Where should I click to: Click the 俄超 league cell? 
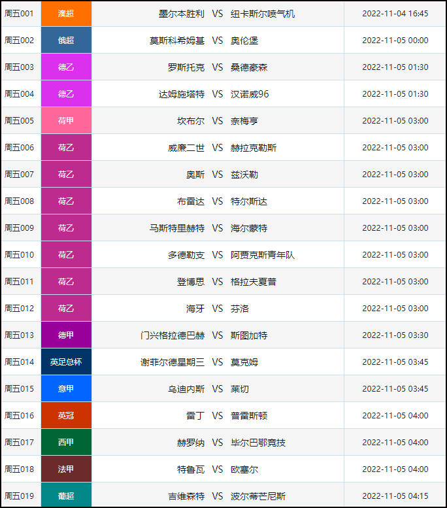(66, 40)
